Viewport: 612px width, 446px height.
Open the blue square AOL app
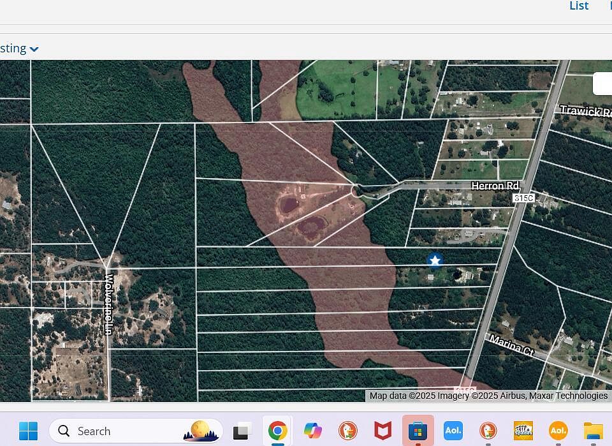[x=453, y=431]
